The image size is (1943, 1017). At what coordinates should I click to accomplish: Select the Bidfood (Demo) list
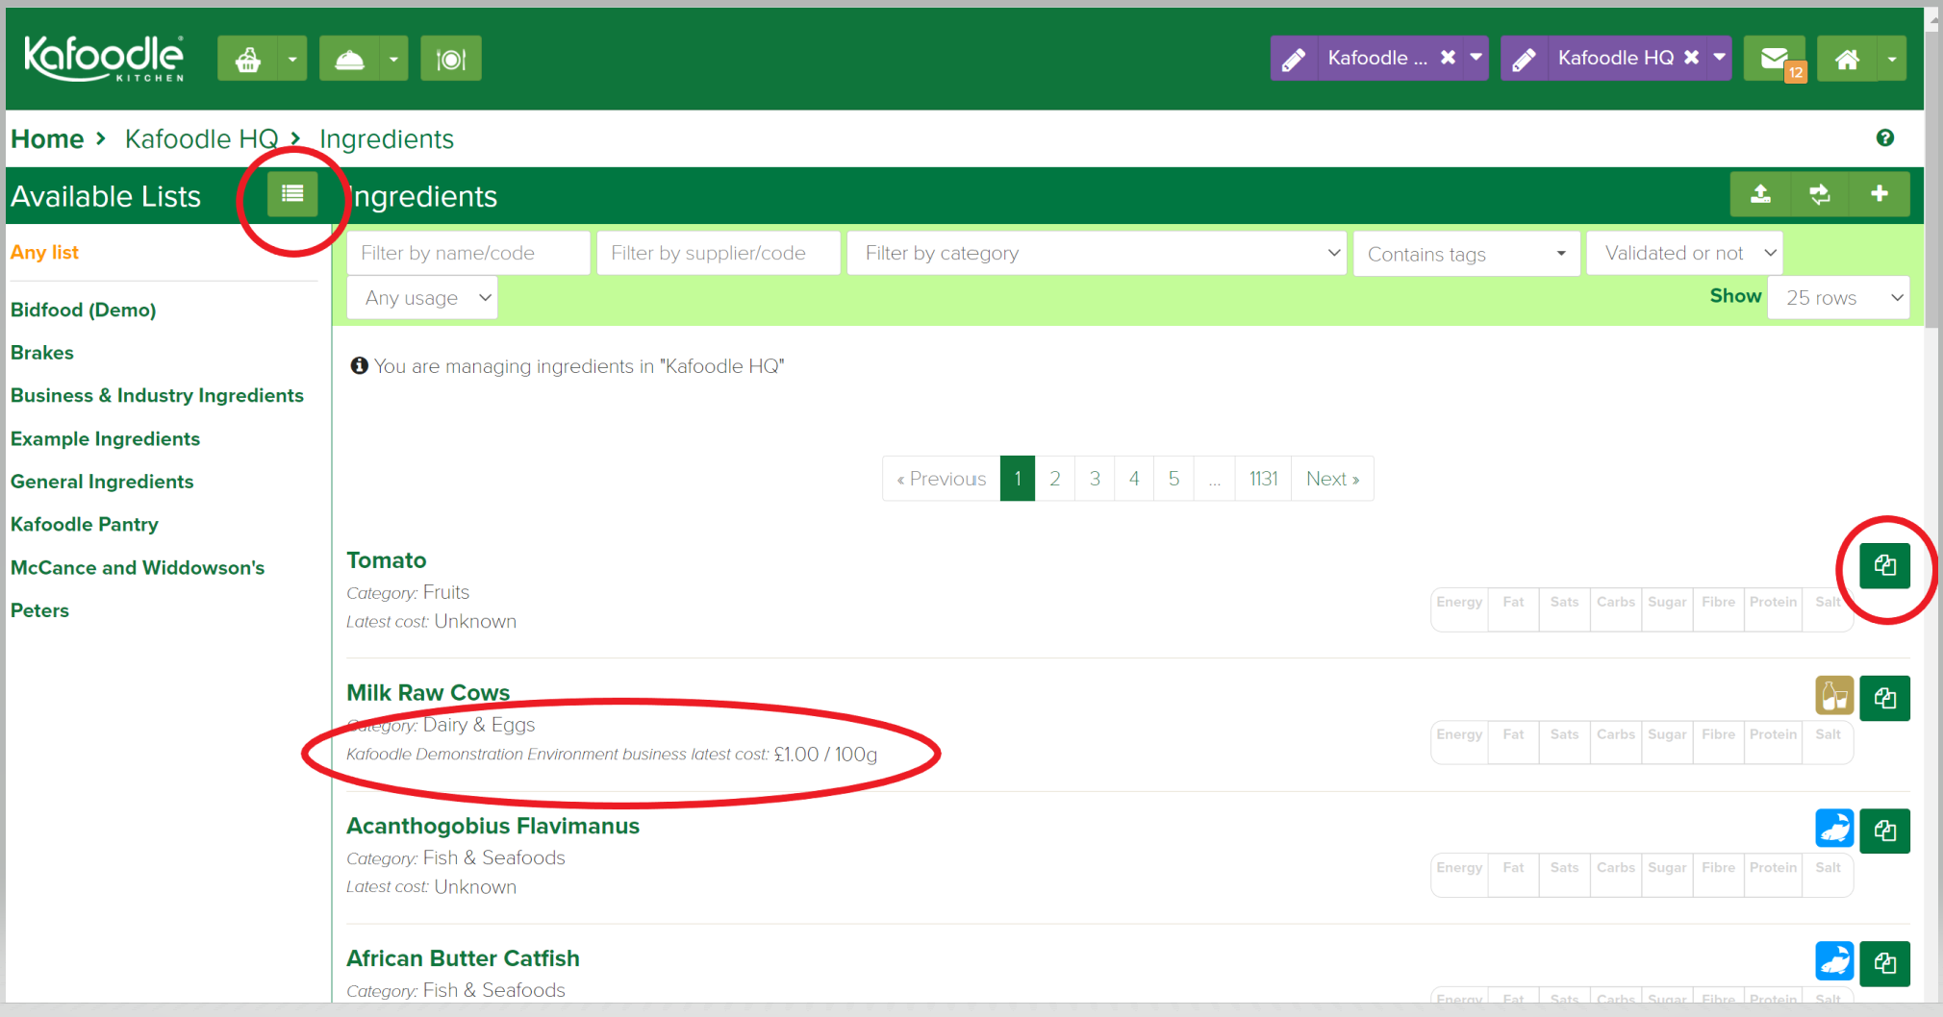(x=83, y=310)
